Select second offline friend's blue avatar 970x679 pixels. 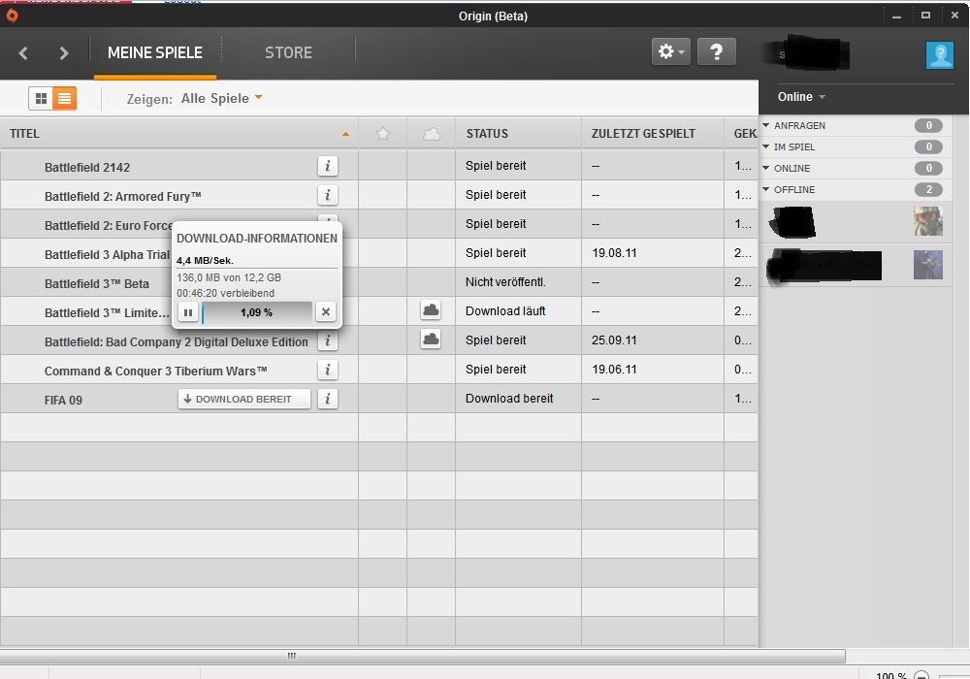pyautogui.click(x=928, y=265)
